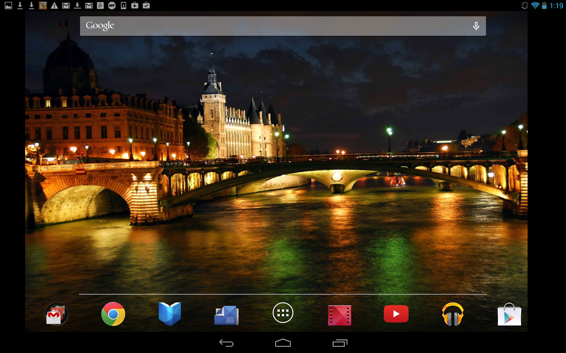Open the app drawer

(283, 313)
